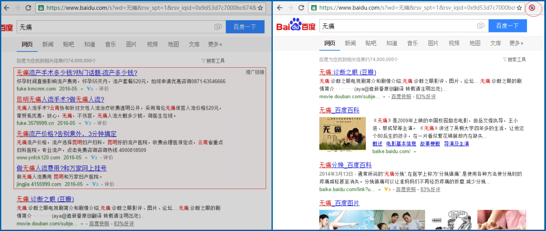
Task: Click the Baidu paw logo in the right window
Action: point(296,25)
